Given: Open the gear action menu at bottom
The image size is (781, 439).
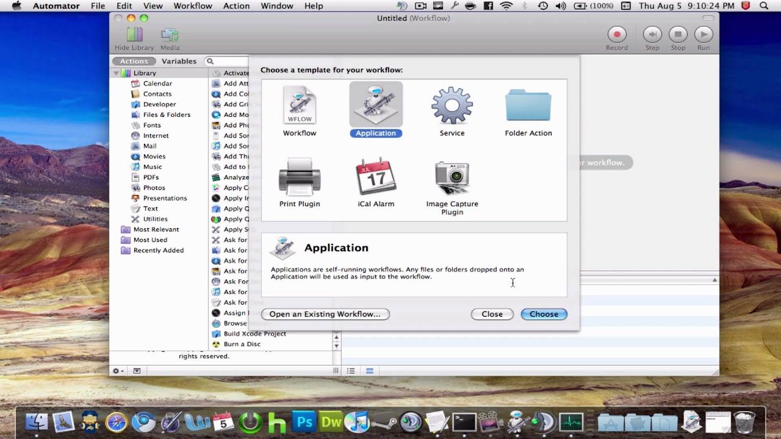Looking at the screenshot, I should 118,371.
